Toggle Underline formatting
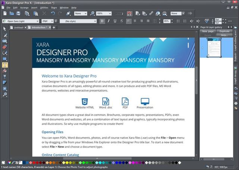This screenshot has height=170, width=239. click(x=115, y=21)
